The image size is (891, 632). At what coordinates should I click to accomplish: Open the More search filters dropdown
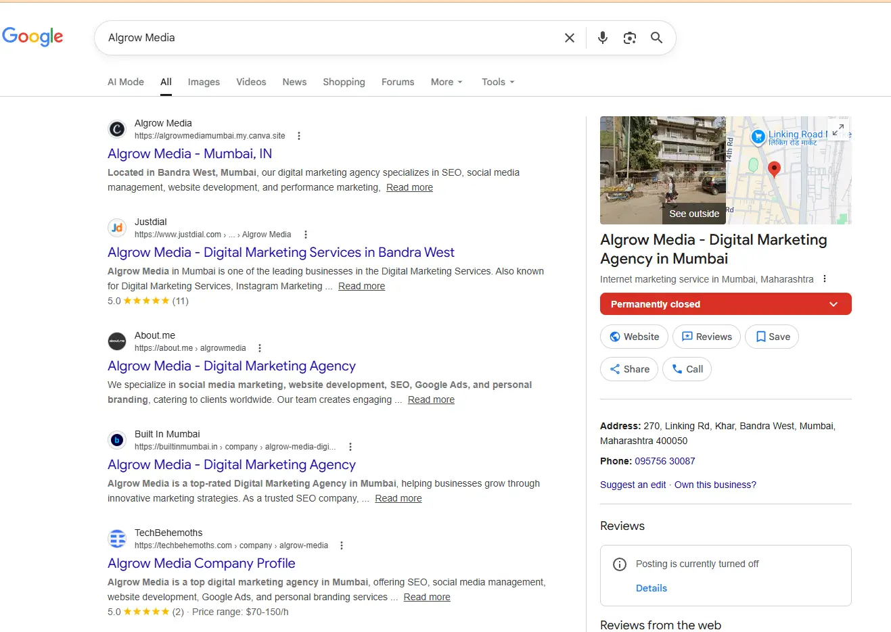coord(447,82)
